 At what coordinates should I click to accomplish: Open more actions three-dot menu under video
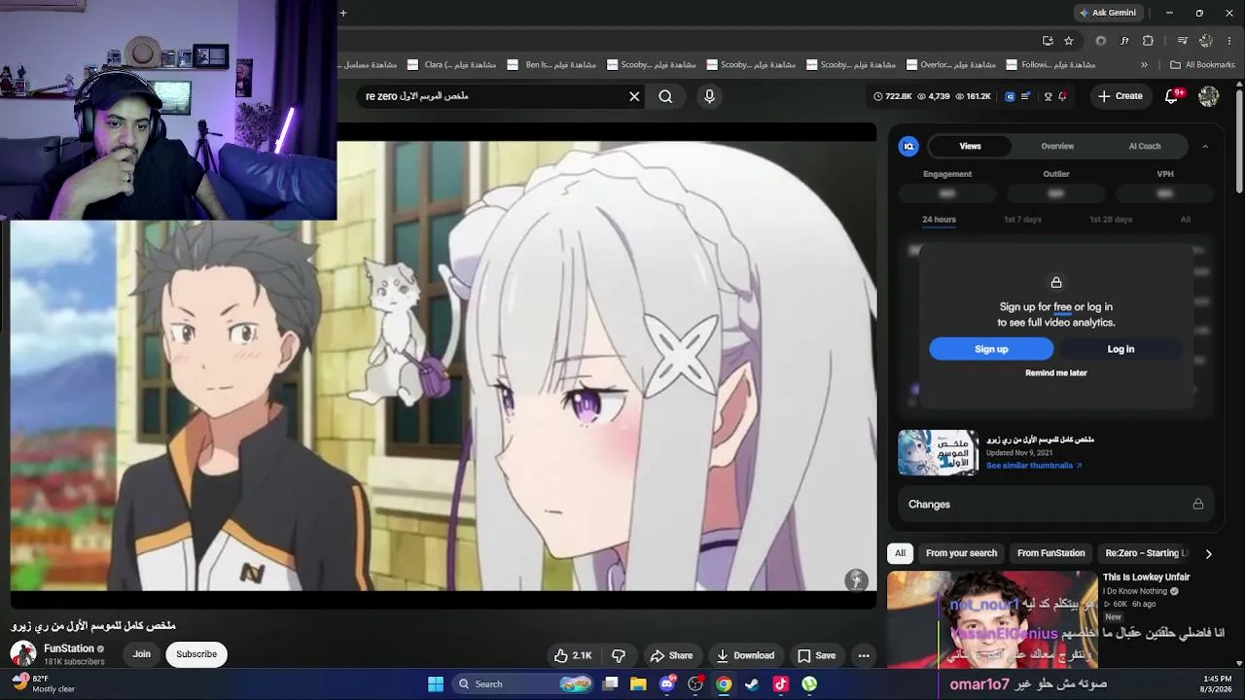[864, 655]
